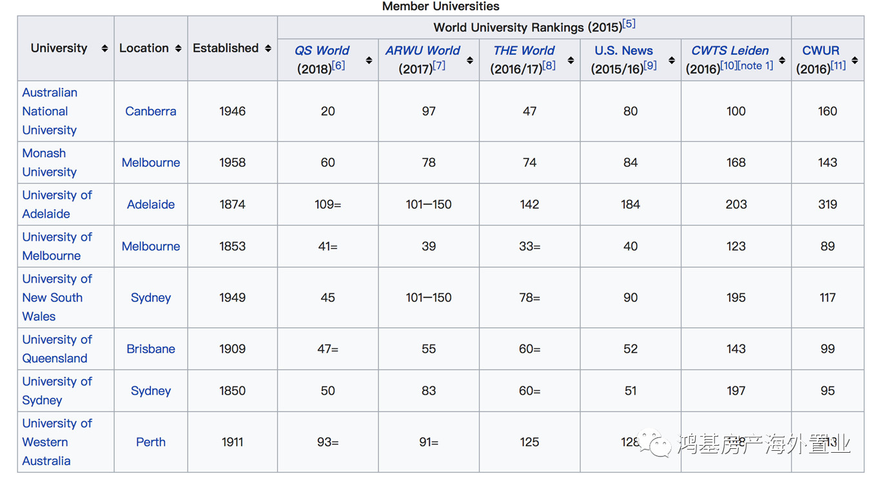The height and width of the screenshot is (483, 880).
Task: Follow citation [8] under THE World
Action: click(549, 66)
